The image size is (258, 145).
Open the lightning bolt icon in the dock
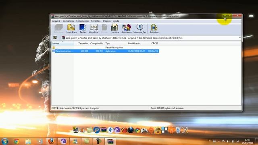110,130
